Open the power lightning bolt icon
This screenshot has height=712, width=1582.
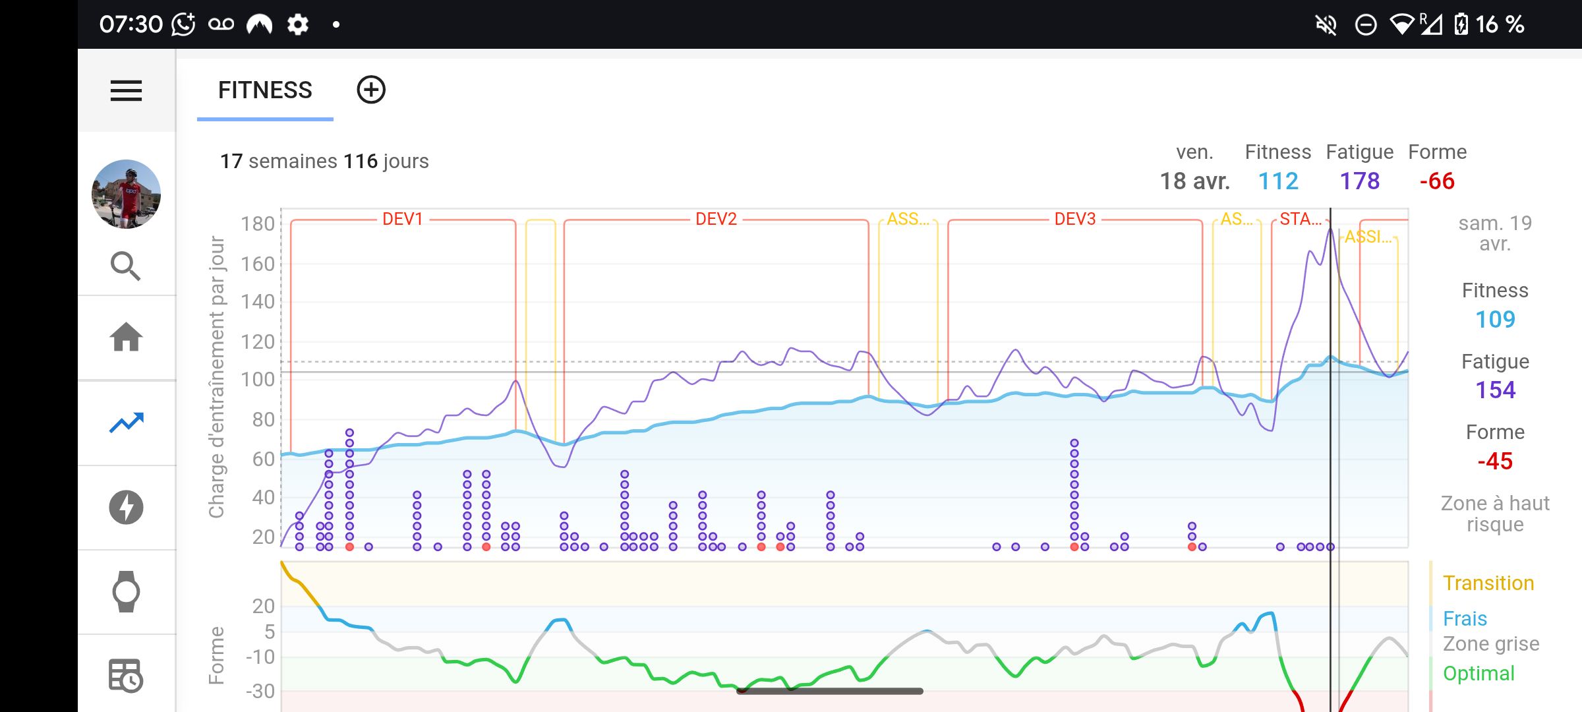pyautogui.click(x=126, y=507)
